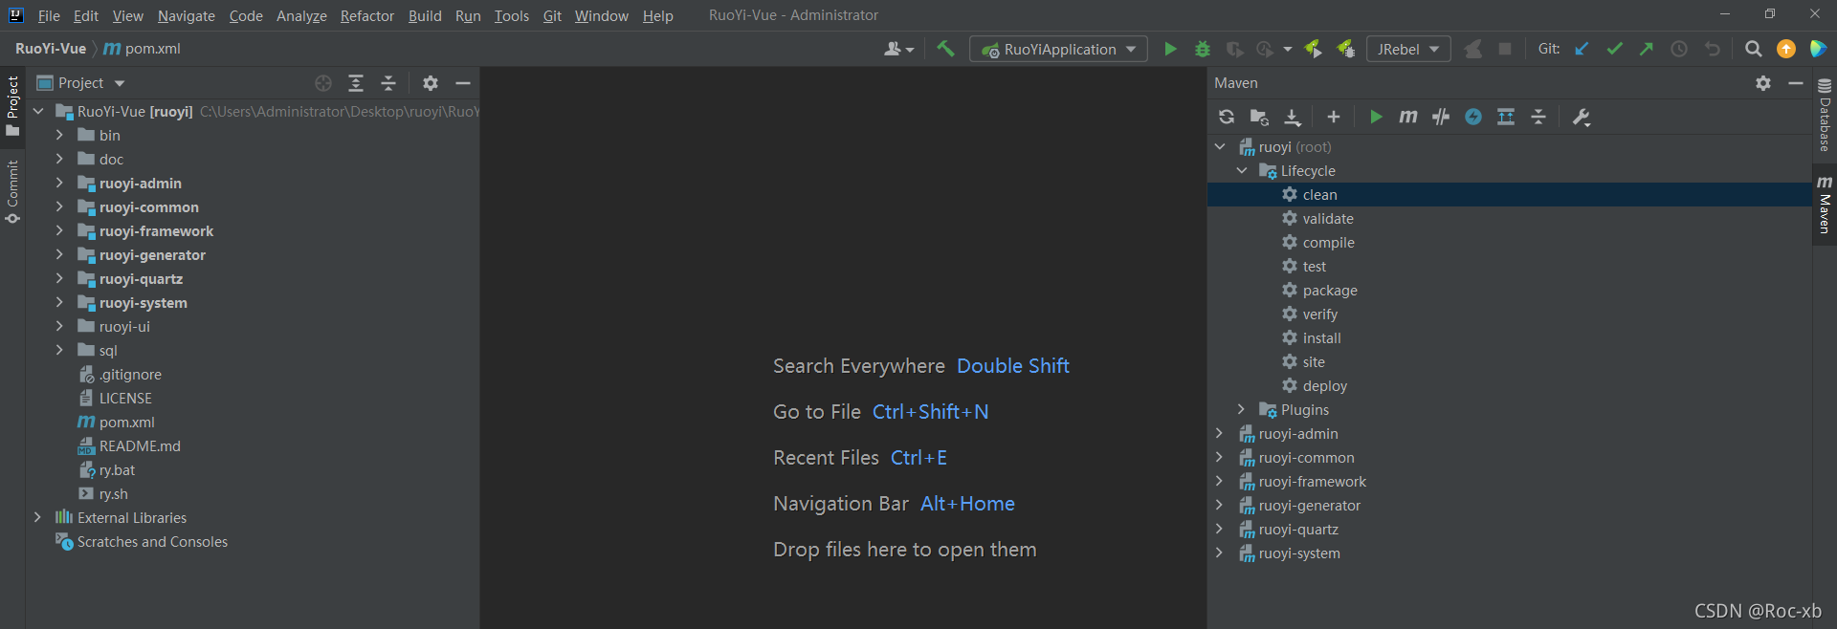Select the package lifecycle goal
This screenshot has height=629, width=1837.
coord(1330,290)
